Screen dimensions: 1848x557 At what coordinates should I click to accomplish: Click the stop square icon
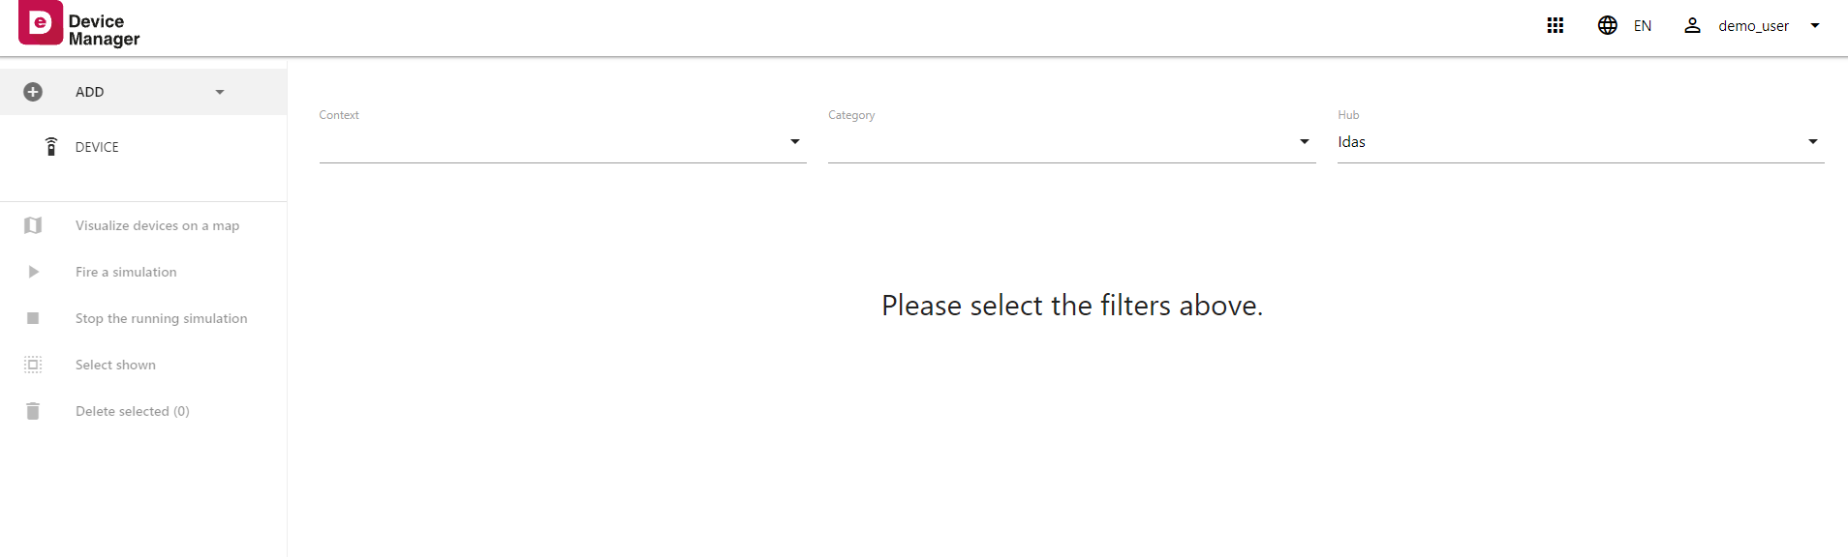(33, 318)
